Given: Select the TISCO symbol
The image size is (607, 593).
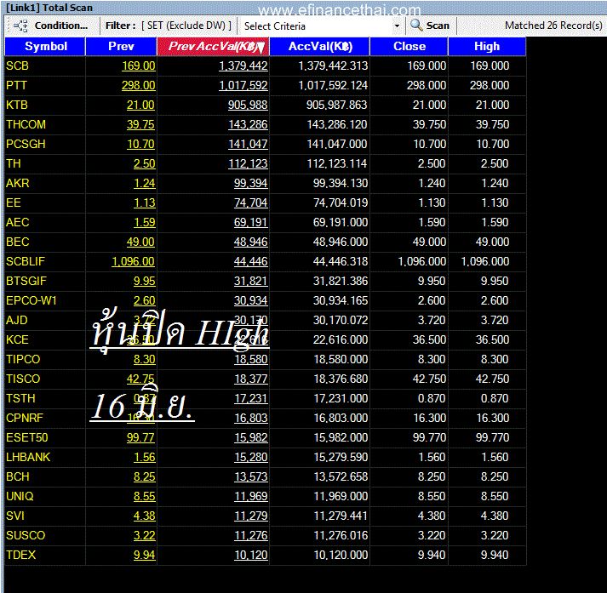Looking at the screenshot, I should [23, 379].
